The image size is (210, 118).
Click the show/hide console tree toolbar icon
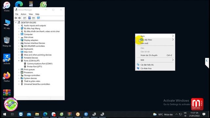click(25, 18)
